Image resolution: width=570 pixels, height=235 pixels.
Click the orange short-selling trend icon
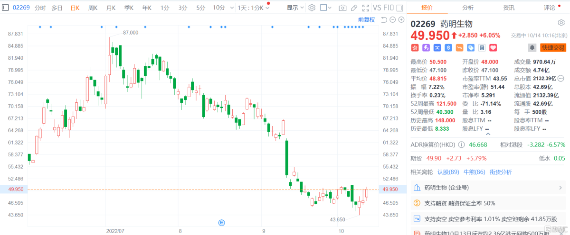[x=459, y=47]
